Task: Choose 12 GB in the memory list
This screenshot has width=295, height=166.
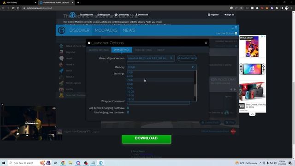Action: (160, 99)
